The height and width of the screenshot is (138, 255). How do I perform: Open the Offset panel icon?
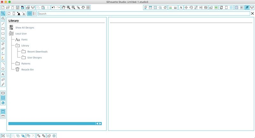click(x=216, y=7)
